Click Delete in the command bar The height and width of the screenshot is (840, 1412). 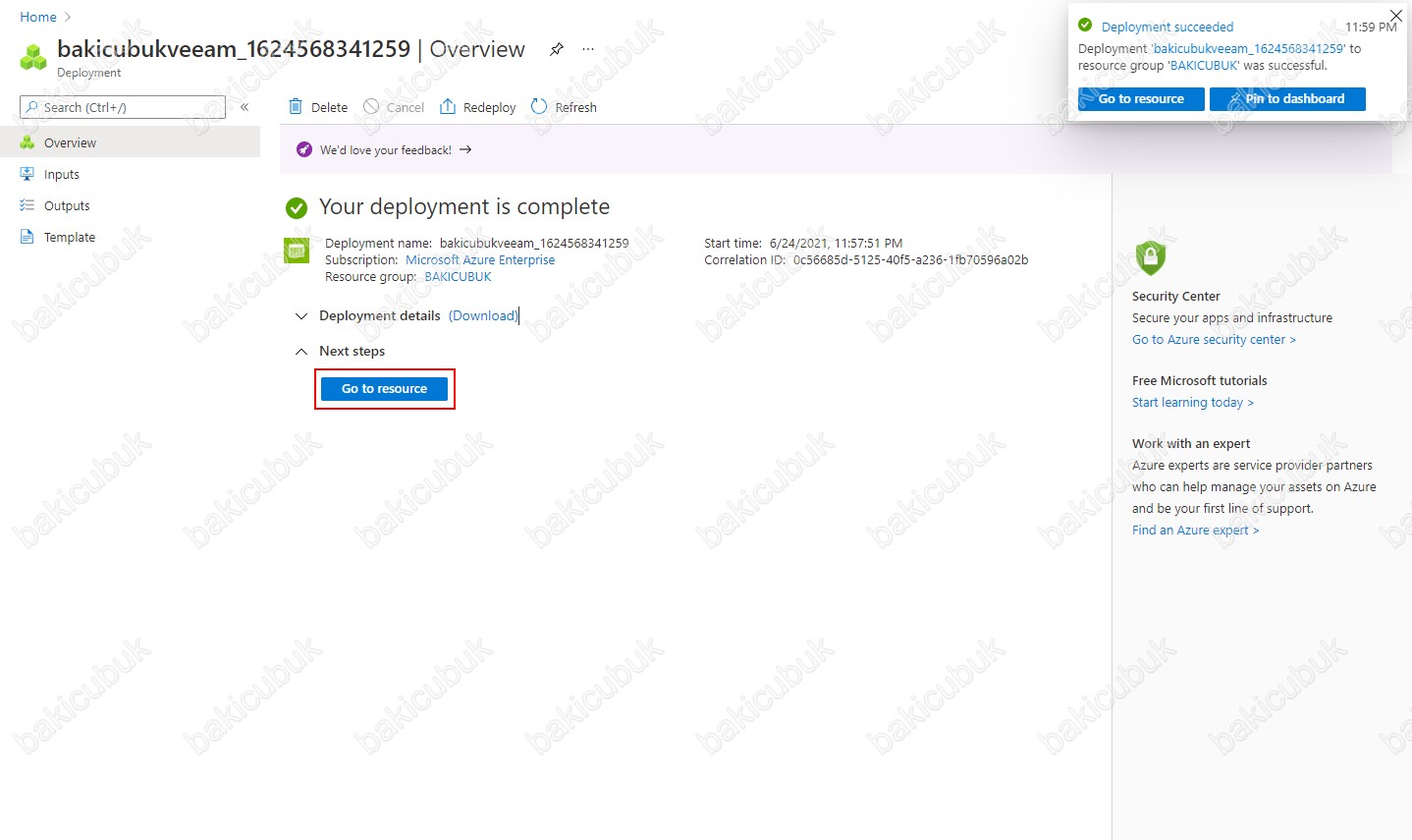[x=318, y=107]
